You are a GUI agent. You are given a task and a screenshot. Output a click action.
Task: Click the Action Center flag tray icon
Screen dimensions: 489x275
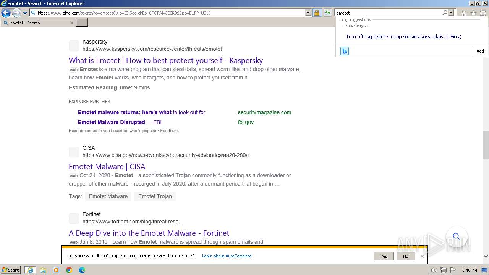[x=453, y=270]
